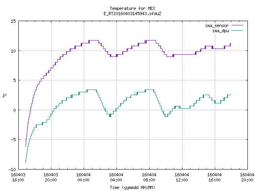Click the ima_dpu legend label

click(220, 31)
